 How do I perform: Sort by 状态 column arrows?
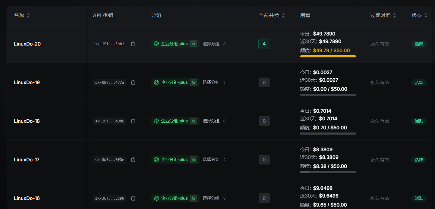[x=426, y=15]
